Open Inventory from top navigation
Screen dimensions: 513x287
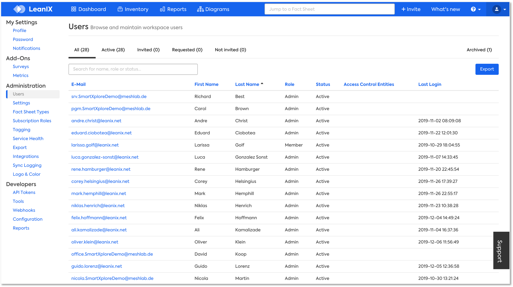(133, 9)
